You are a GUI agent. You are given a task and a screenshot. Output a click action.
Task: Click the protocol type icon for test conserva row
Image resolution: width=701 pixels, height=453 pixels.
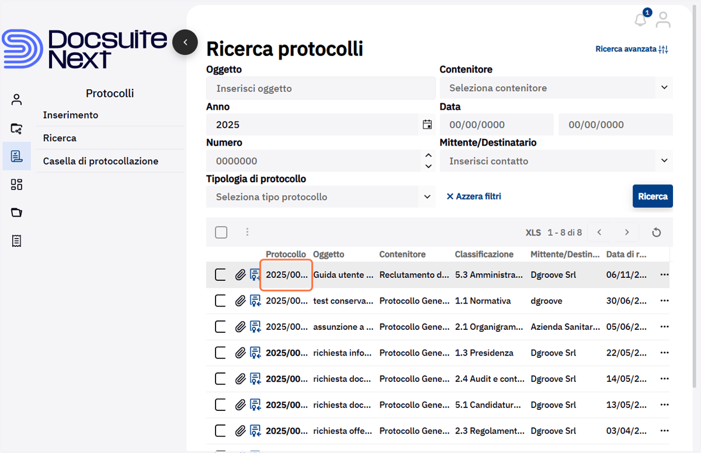pos(255,301)
